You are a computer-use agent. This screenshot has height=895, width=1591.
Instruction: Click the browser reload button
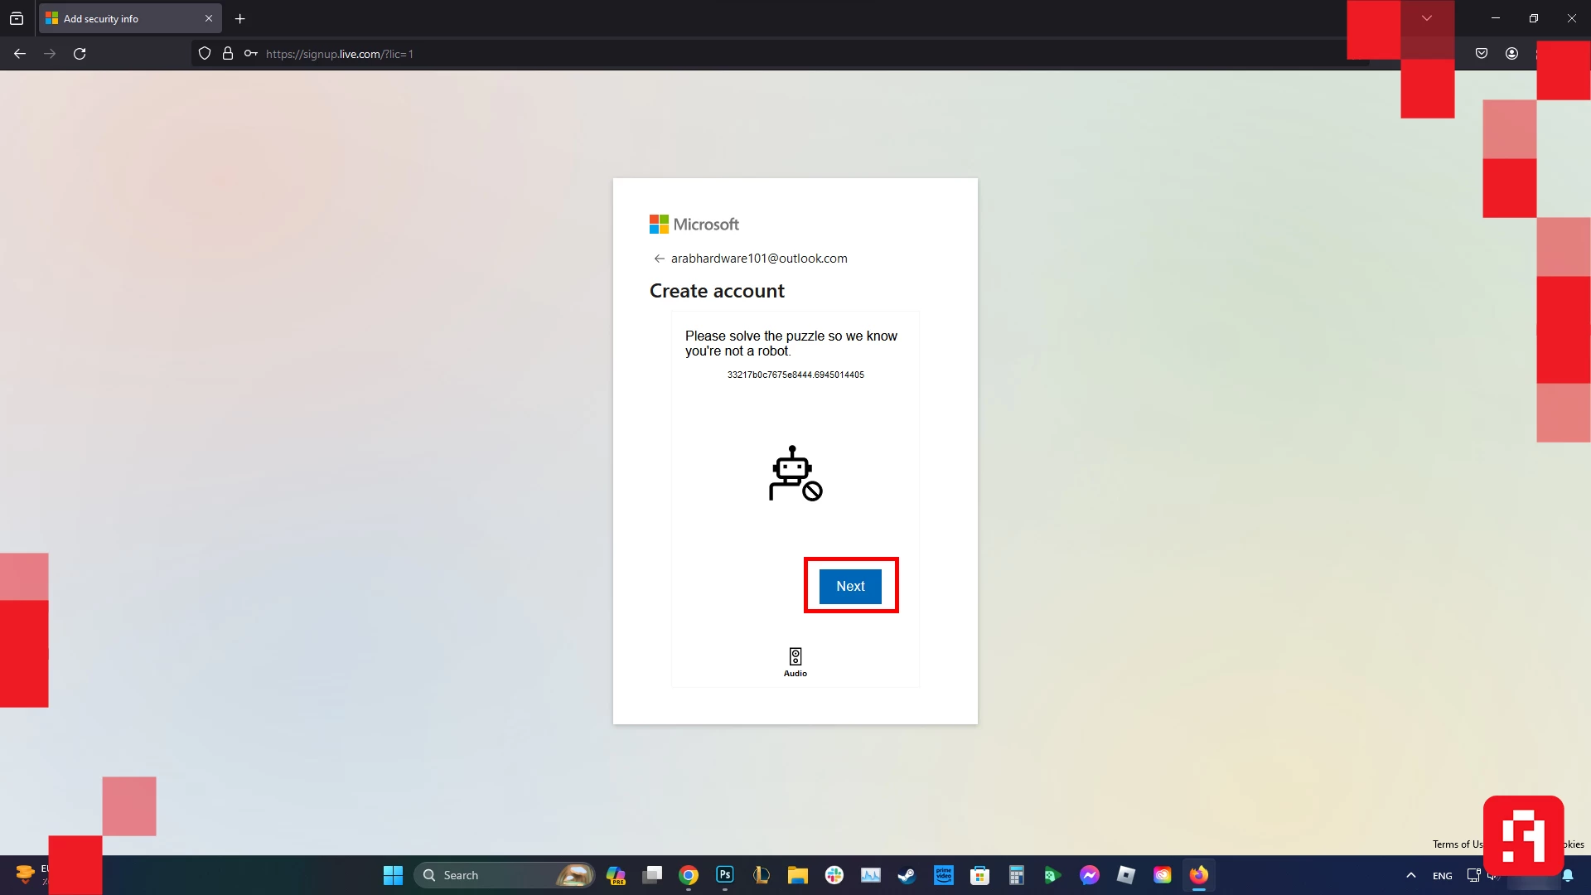click(x=80, y=54)
